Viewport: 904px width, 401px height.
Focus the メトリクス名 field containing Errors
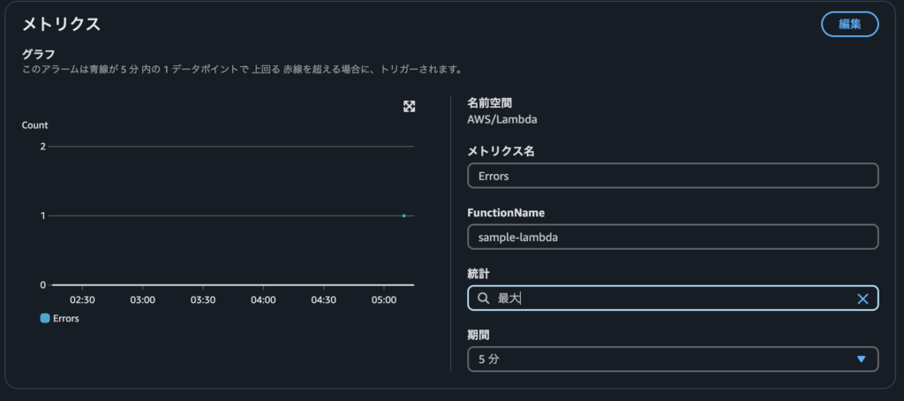[673, 176]
